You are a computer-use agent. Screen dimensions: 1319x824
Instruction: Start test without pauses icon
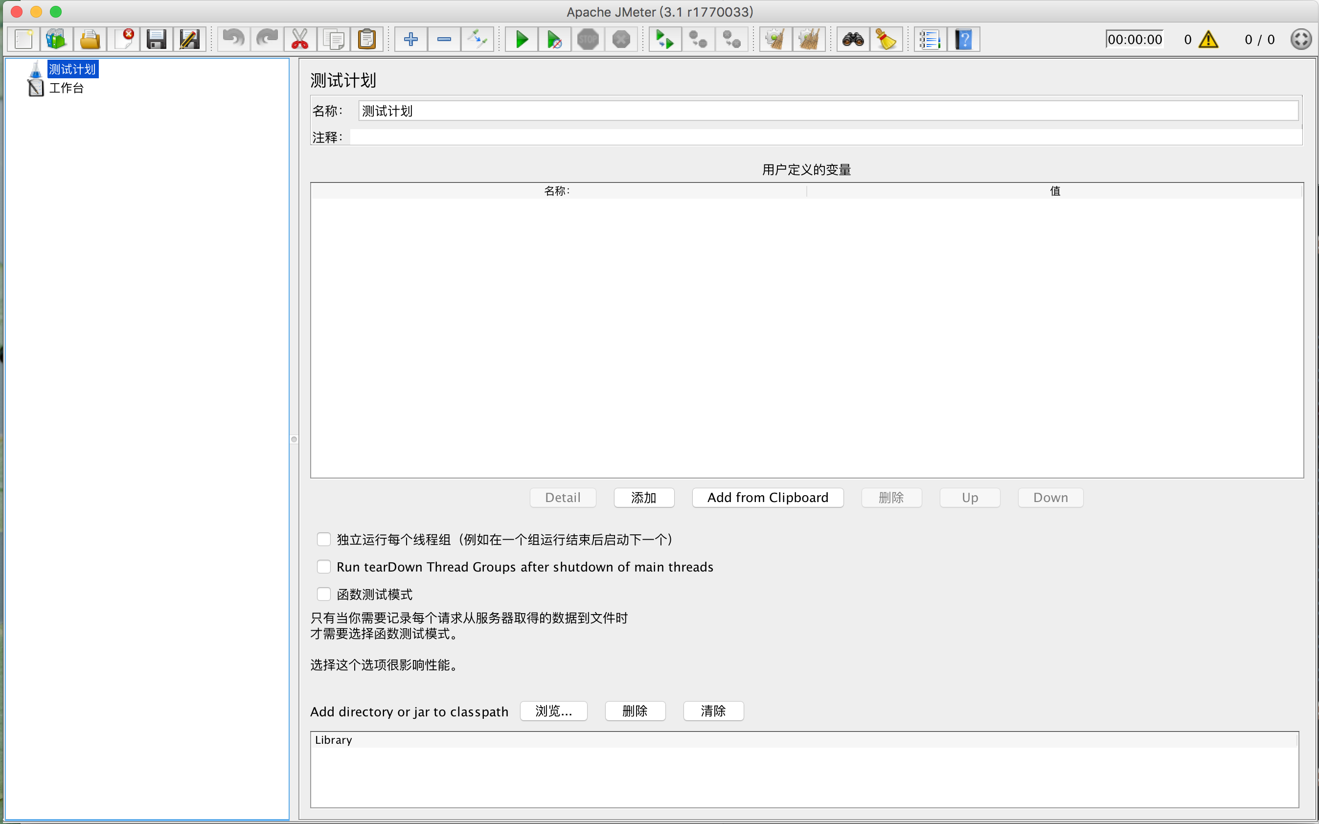click(x=555, y=40)
